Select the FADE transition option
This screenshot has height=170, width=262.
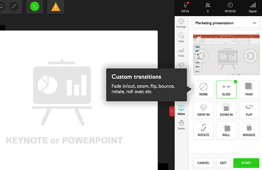point(249,90)
